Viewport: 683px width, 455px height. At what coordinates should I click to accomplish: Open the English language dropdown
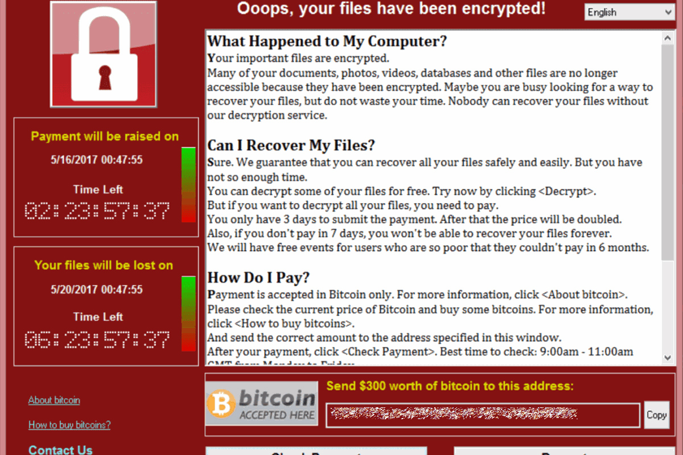(629, 12)
